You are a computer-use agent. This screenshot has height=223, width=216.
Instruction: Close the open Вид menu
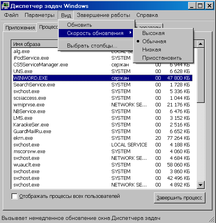click(66, 15)
